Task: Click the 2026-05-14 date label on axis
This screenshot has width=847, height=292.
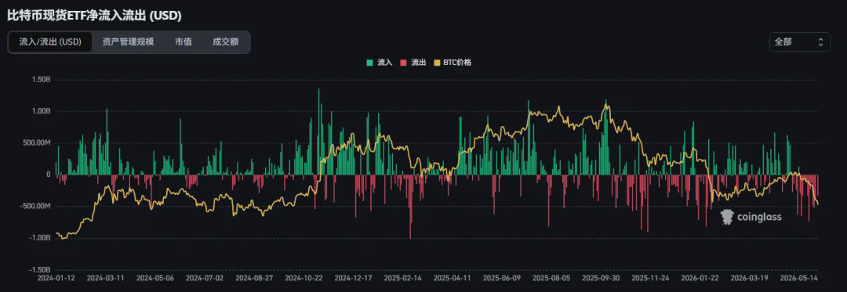Action: 798,279
